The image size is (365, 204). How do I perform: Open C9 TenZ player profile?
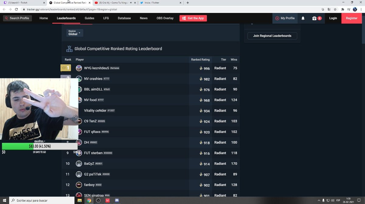coord(90,121)
